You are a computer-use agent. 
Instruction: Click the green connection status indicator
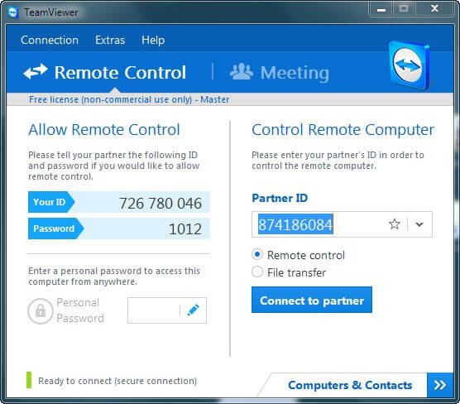29,380
